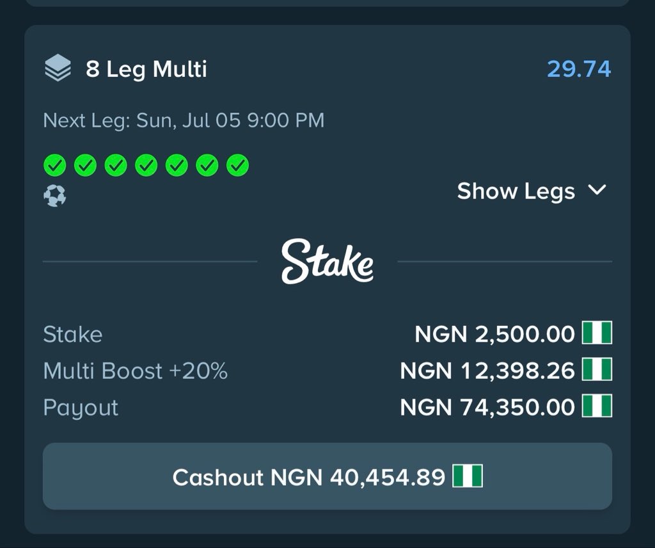
Task: Open the 8 Leg Multi bet title
Action: pos(146,69)
